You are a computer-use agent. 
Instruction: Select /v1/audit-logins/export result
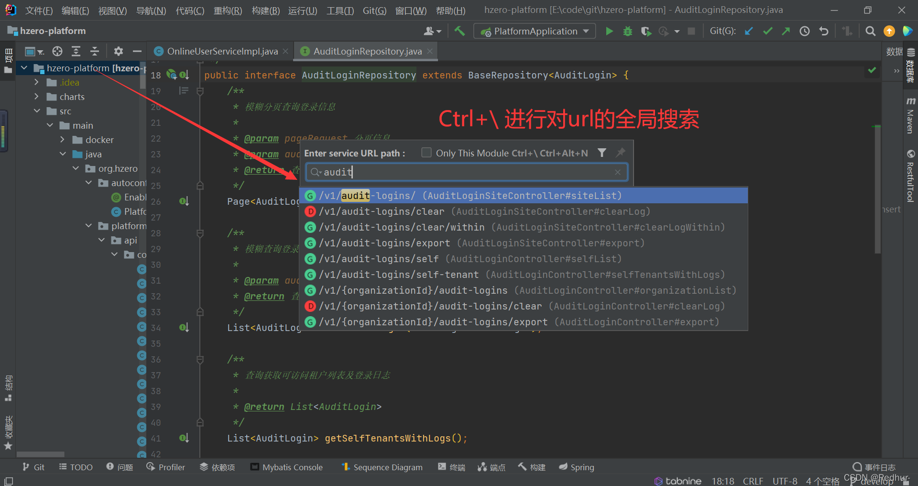524,243
